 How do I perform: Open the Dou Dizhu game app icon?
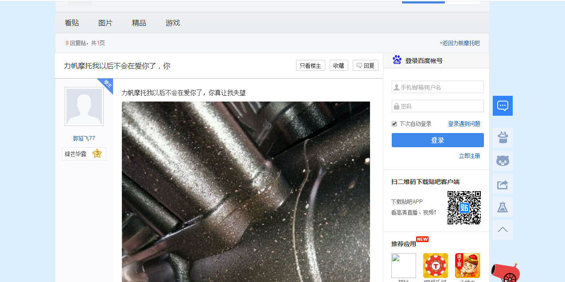coord(468,266)
